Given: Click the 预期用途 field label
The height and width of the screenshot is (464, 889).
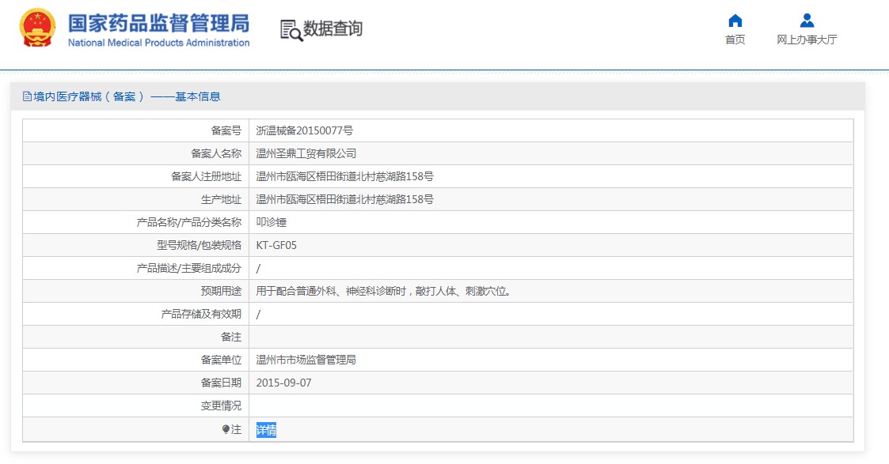Looking at the screenshot, I should (221, 291).
